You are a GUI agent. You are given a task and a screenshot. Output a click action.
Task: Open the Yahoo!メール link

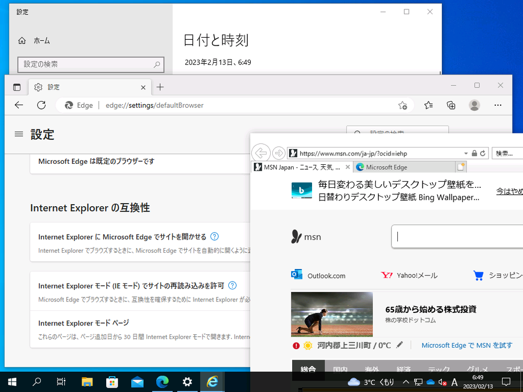click(409, 275)
